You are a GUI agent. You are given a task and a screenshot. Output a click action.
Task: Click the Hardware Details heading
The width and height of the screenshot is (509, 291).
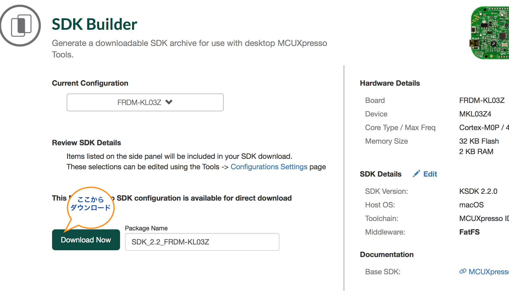point(390,83)
